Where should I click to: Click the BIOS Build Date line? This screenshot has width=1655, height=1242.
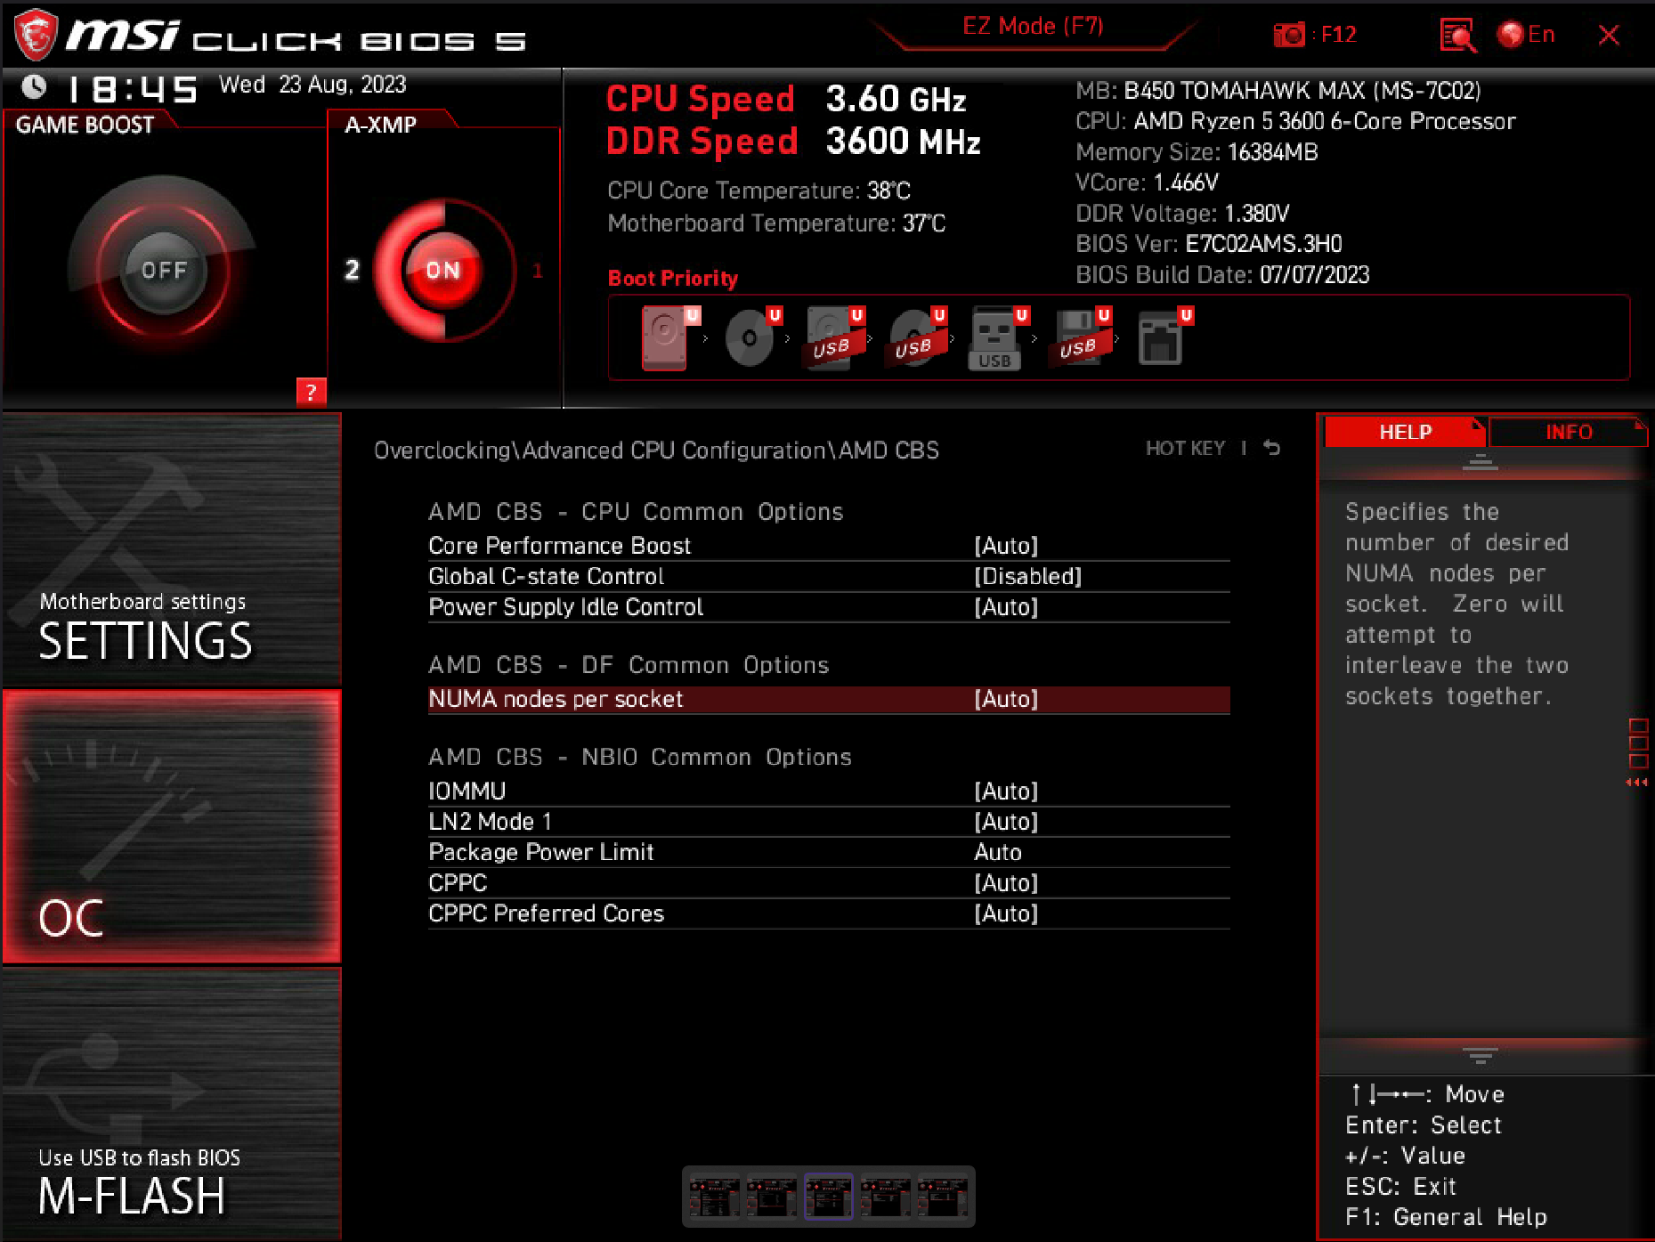[x=1222, y=274]
